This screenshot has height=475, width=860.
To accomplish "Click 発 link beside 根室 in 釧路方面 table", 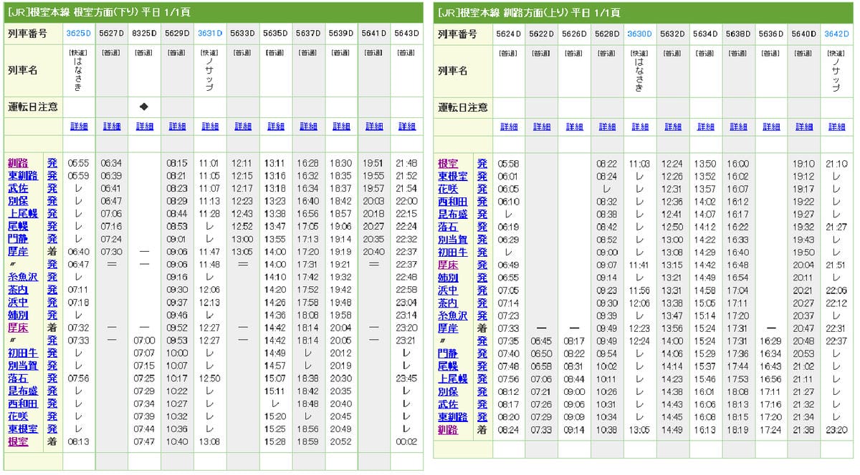I will pos(482,163).
